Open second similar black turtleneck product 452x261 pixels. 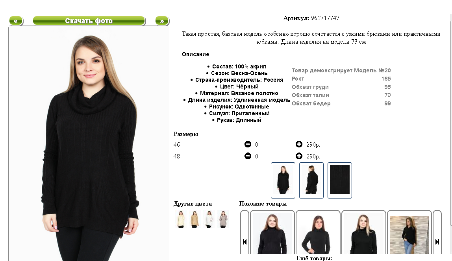(318, 233)
